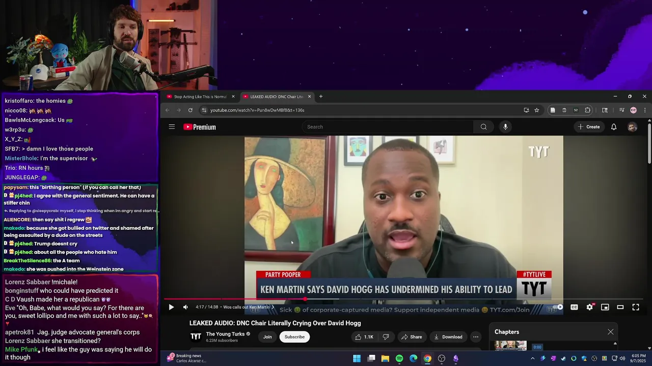Open Chrome media controls icon
The height and width of the screenshot is (366, 652).
click(x=622, y=110)
